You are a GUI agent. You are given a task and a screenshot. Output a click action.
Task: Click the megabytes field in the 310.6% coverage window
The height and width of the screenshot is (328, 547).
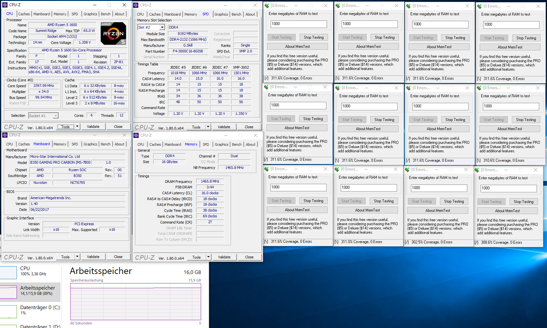(511, 106)
